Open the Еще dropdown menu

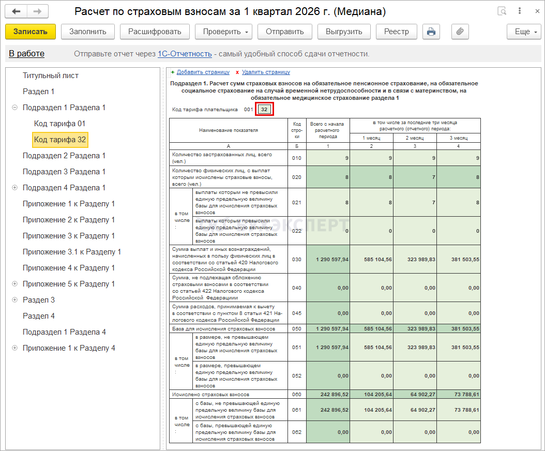(523, 32)
